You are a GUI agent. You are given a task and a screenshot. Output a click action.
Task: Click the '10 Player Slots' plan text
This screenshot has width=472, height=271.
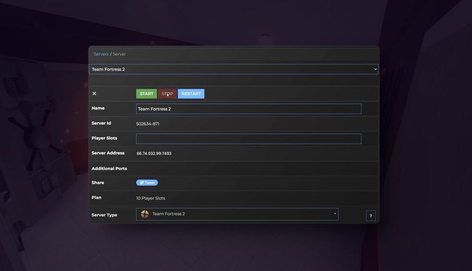(x=150, y=198)
